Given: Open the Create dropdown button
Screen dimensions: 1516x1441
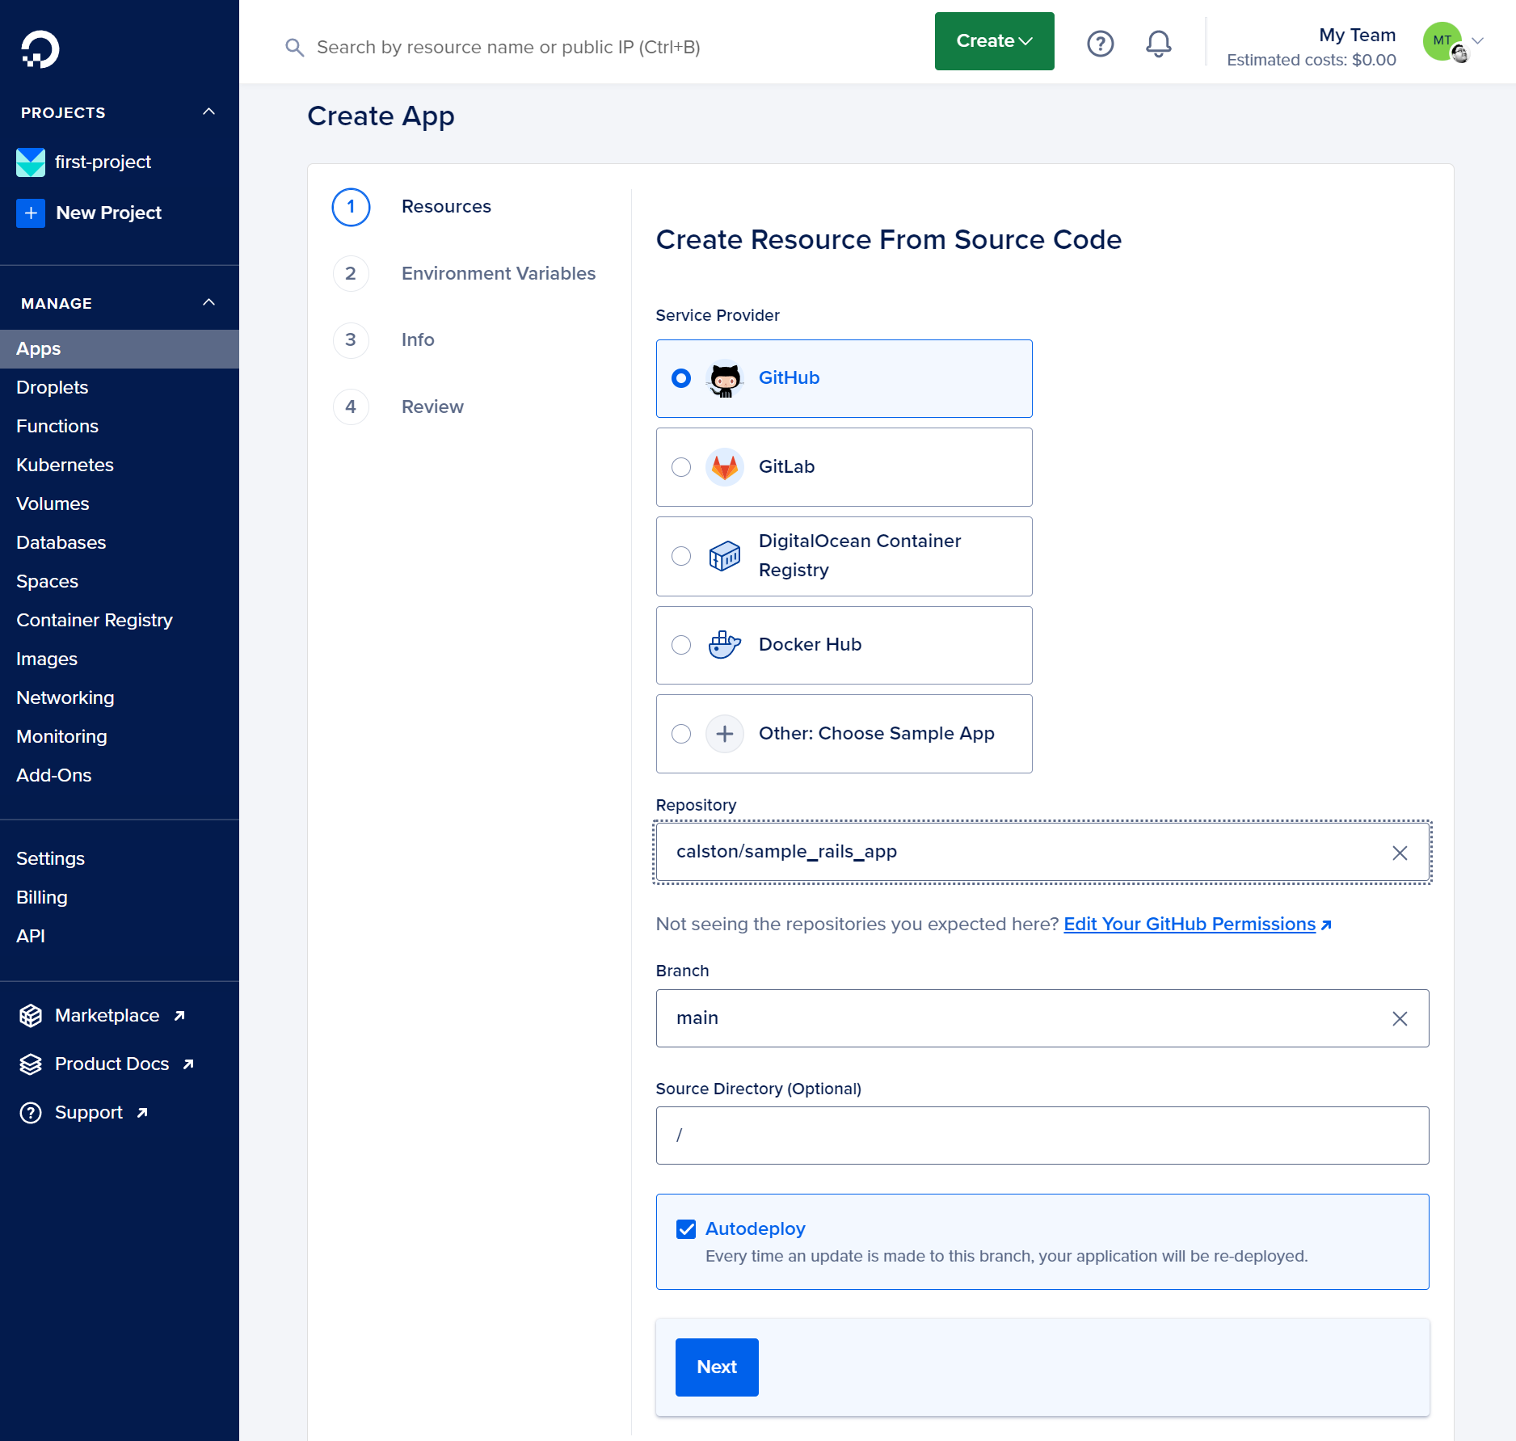Looking at the screenshot, I should coord(994,41).
